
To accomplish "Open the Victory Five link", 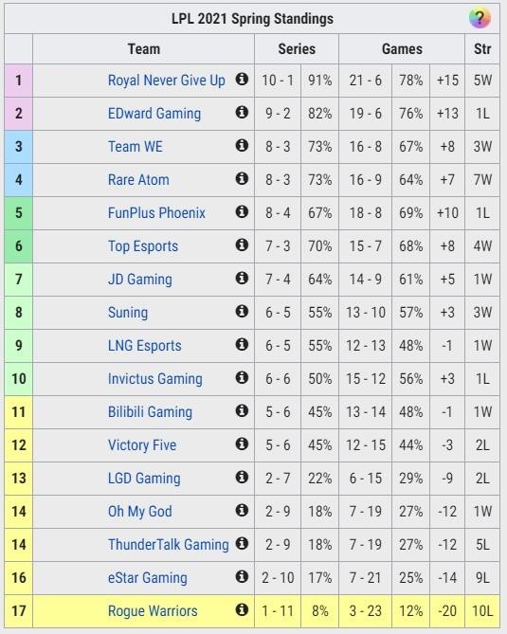I will point(142,445).
